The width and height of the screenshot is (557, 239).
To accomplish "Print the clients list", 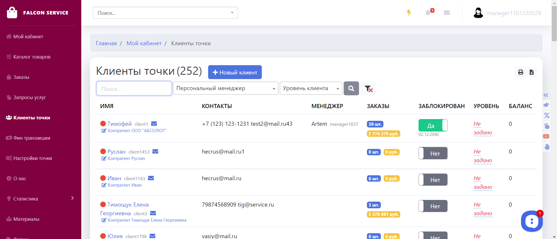I will click(x=520, y=72).
